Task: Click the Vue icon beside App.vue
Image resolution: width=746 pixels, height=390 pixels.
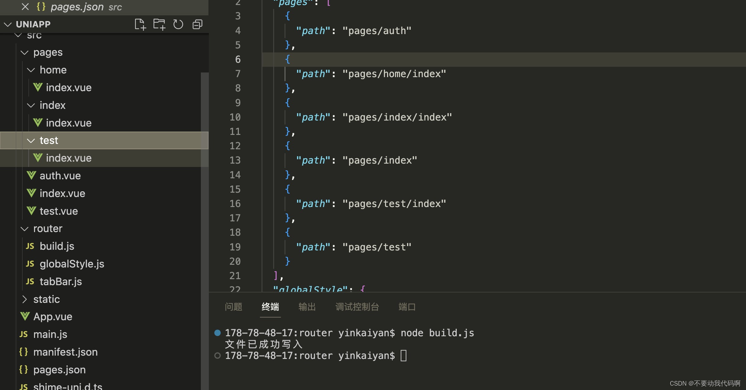Action: pyautogui.click(x=24, y=316)
